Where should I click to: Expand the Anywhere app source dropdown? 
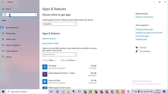click(x=60, y=24)
